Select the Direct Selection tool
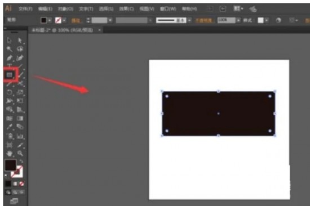This screenshot has width=310, height=206. (20, 41)
